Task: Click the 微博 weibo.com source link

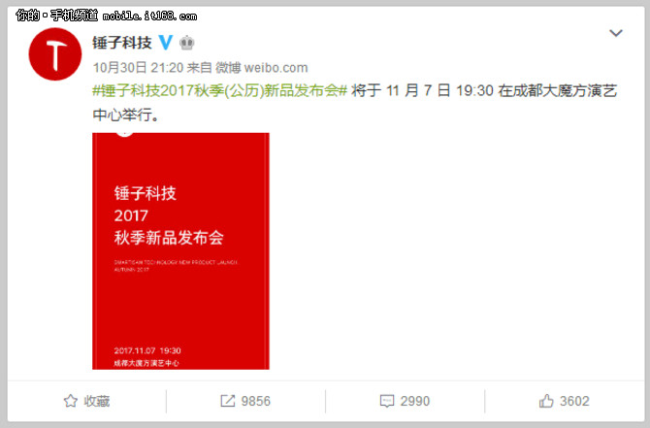Action: [262, 67]
